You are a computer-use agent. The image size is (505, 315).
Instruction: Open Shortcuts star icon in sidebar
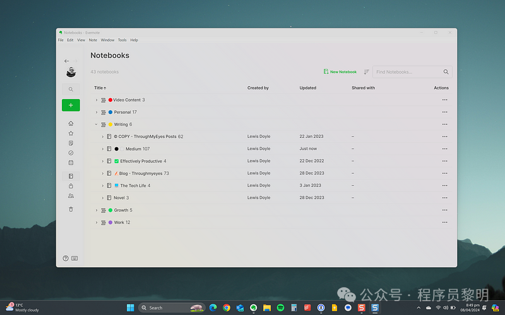(x=71, y=133)
